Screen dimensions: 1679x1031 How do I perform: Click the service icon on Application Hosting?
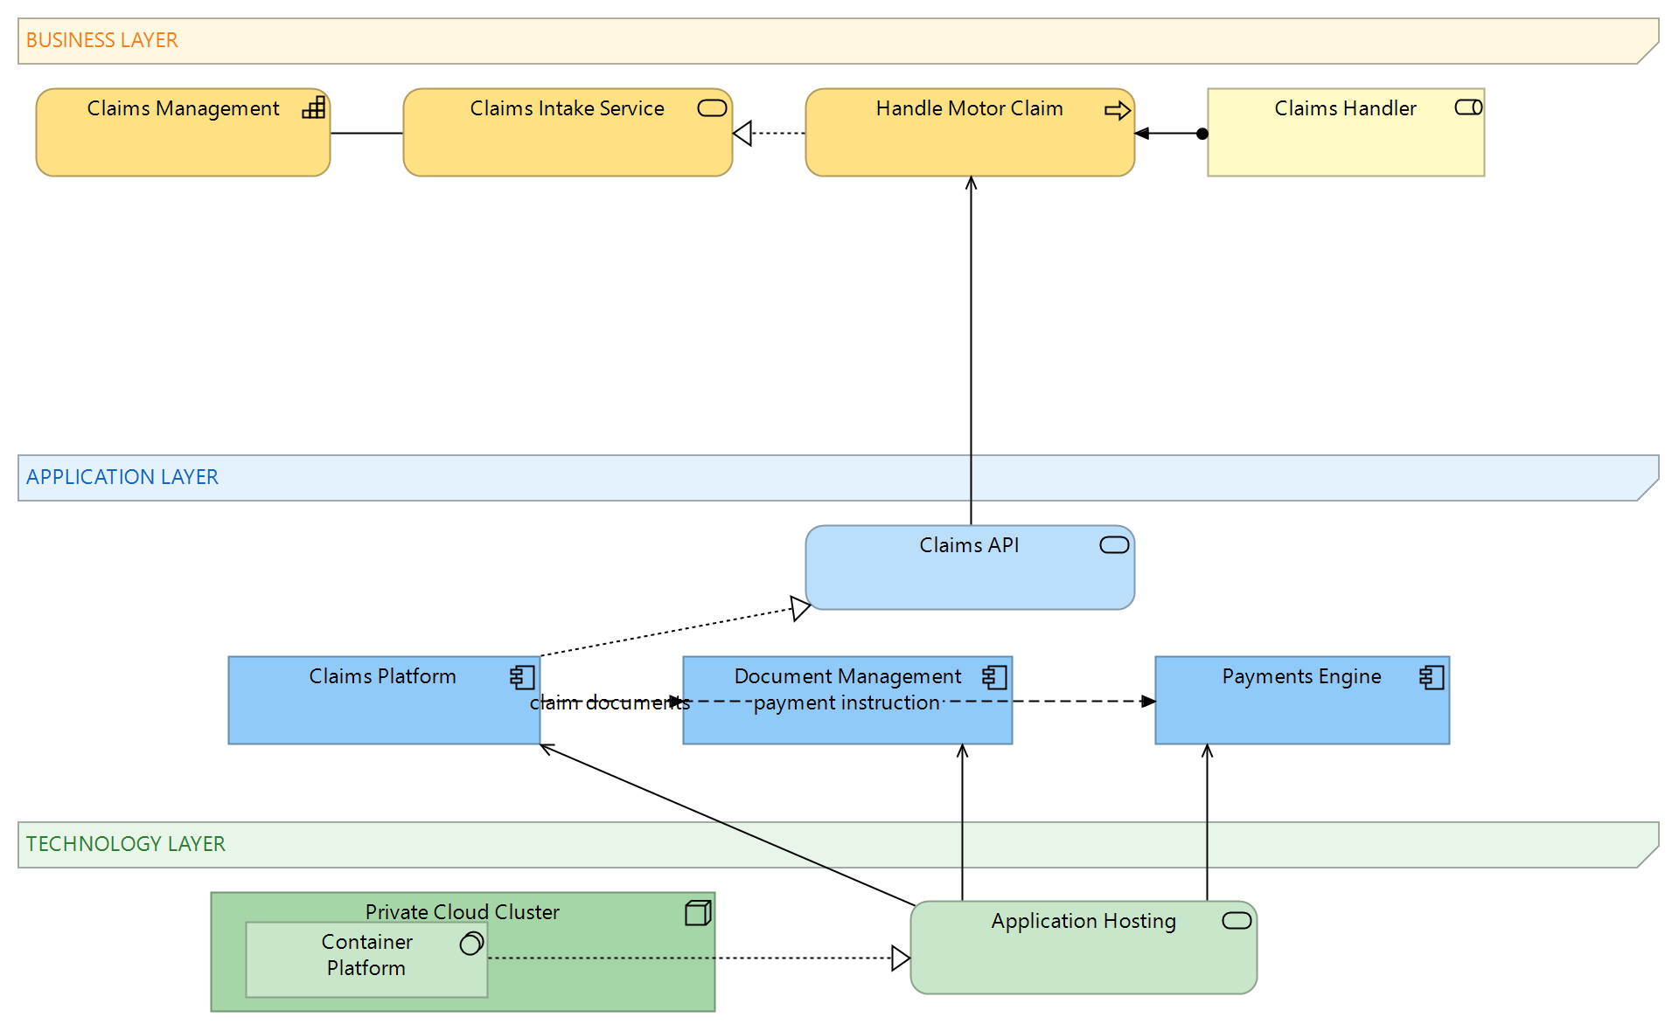[x=1237, y=921]
